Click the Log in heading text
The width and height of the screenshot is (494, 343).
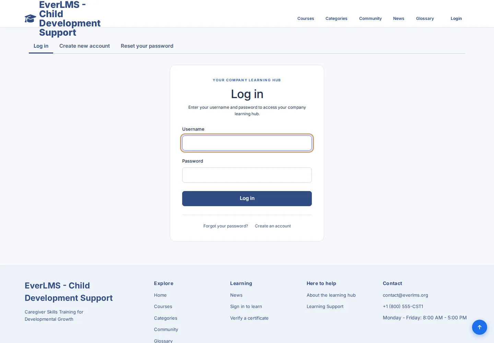tap(247, 94)
